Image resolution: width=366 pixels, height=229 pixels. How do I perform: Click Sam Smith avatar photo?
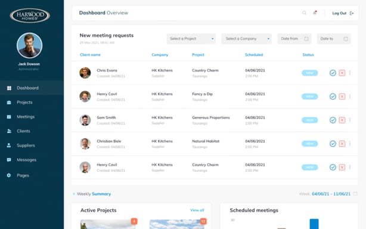coord(85,120)
